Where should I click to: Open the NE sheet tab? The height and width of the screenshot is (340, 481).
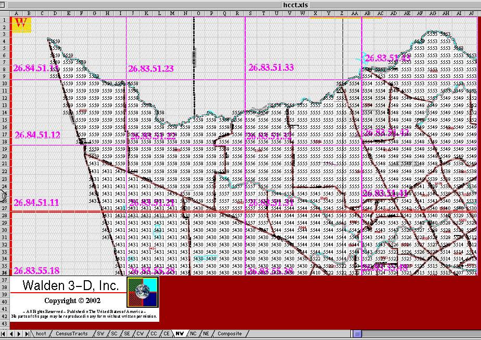tap(206, 334)
